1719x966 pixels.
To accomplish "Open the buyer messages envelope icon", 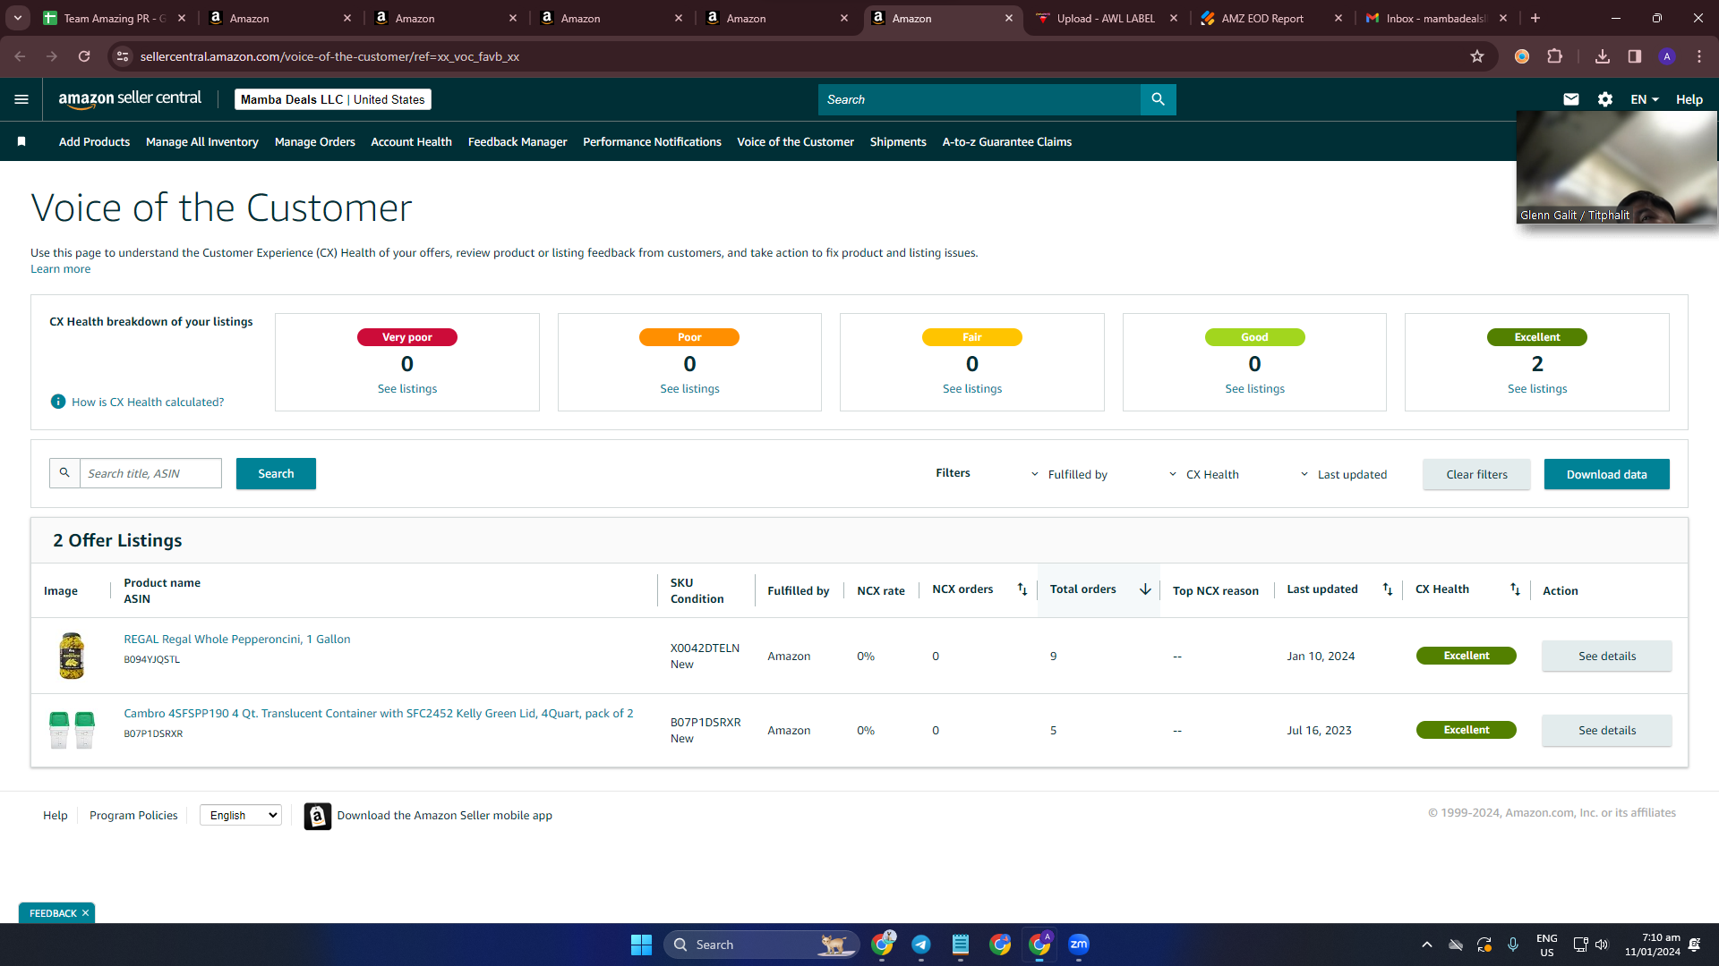I will point(1571,99).
